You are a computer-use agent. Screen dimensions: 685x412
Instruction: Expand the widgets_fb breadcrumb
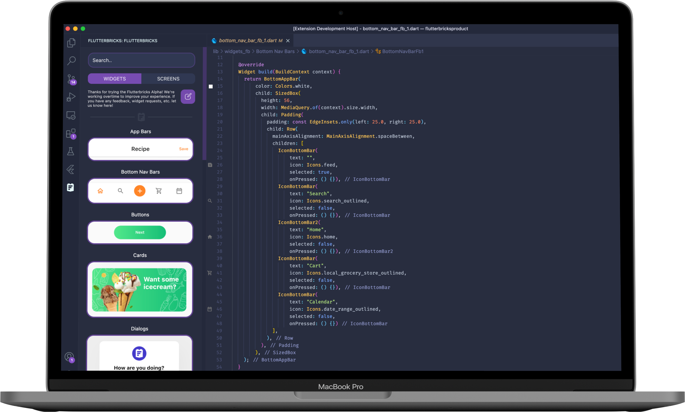point(237,51)
